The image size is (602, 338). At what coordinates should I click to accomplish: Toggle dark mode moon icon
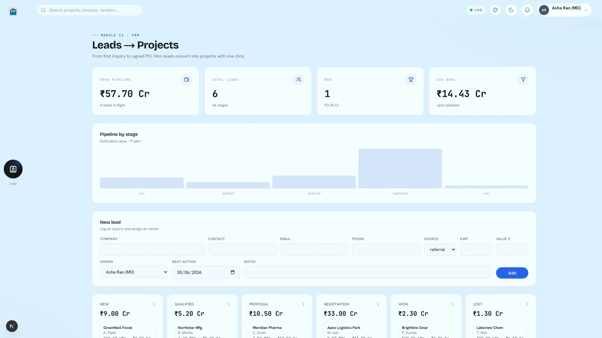point(511,10)
